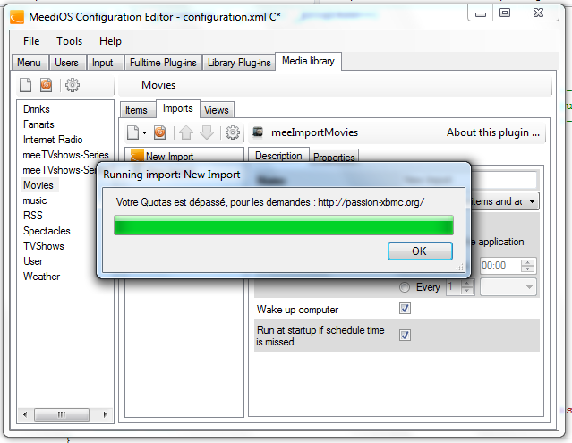
Task: Switch to the Users tab
Action: click(67, 63)
